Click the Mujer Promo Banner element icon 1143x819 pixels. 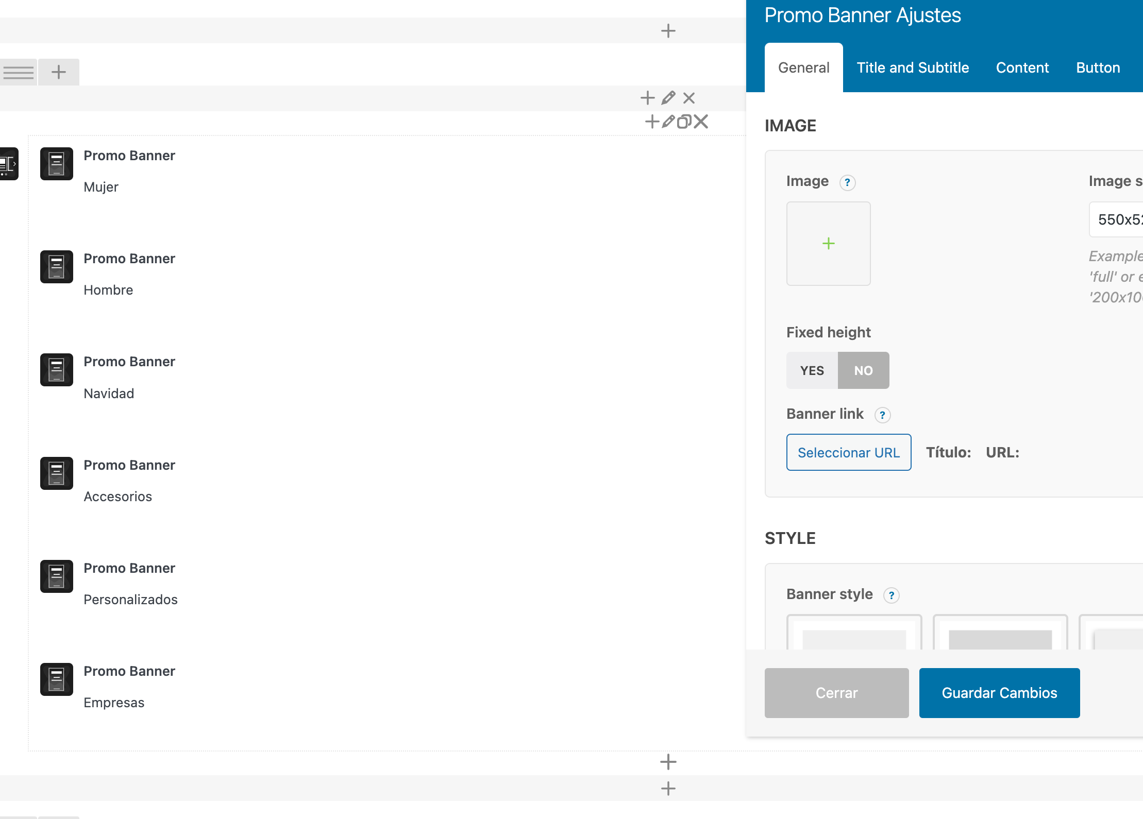(57, 164)
